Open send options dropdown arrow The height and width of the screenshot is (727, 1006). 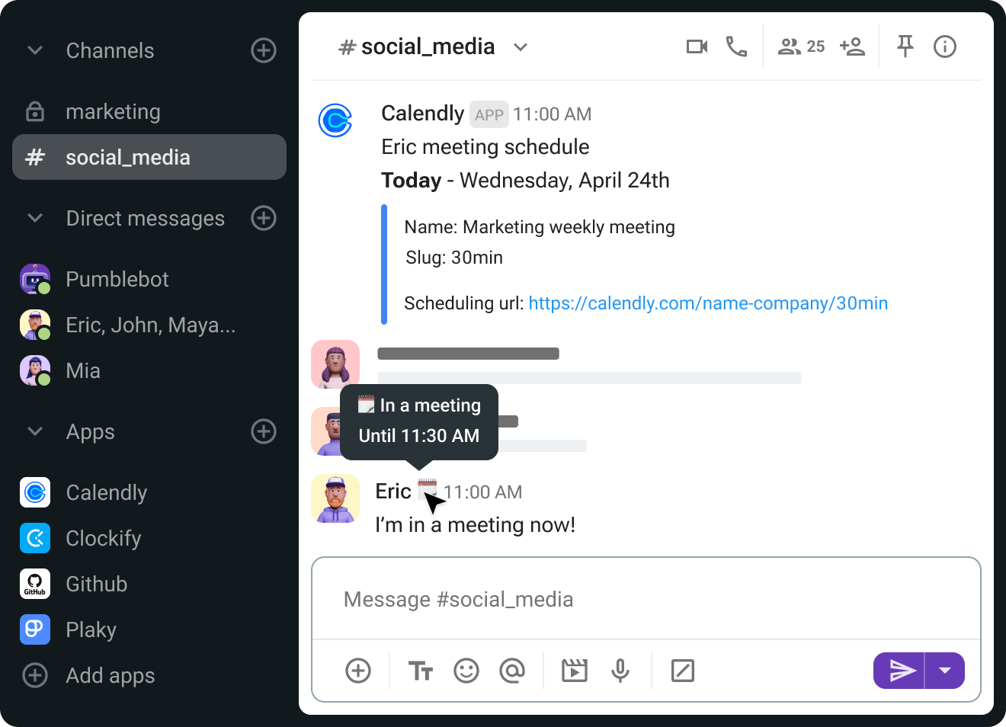pos(945,671)
